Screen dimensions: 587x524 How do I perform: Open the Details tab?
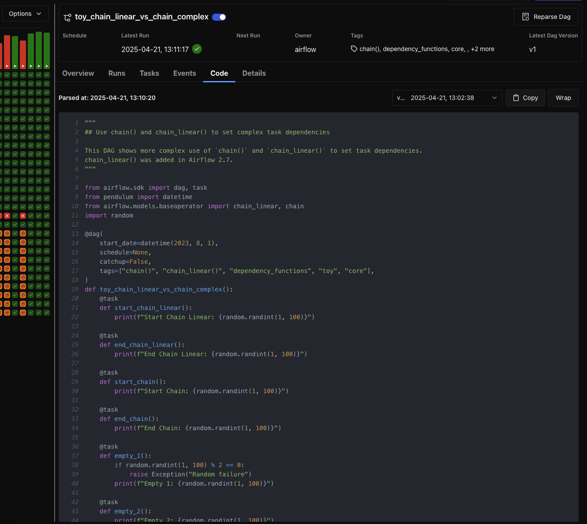pyautogui.click(x=254, y=73)
